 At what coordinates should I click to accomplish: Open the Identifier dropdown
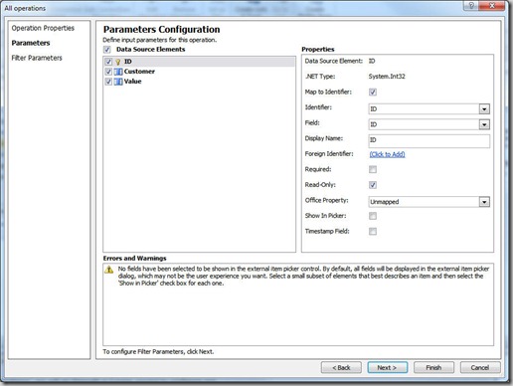pyautogui.click(x=484, y=109)
